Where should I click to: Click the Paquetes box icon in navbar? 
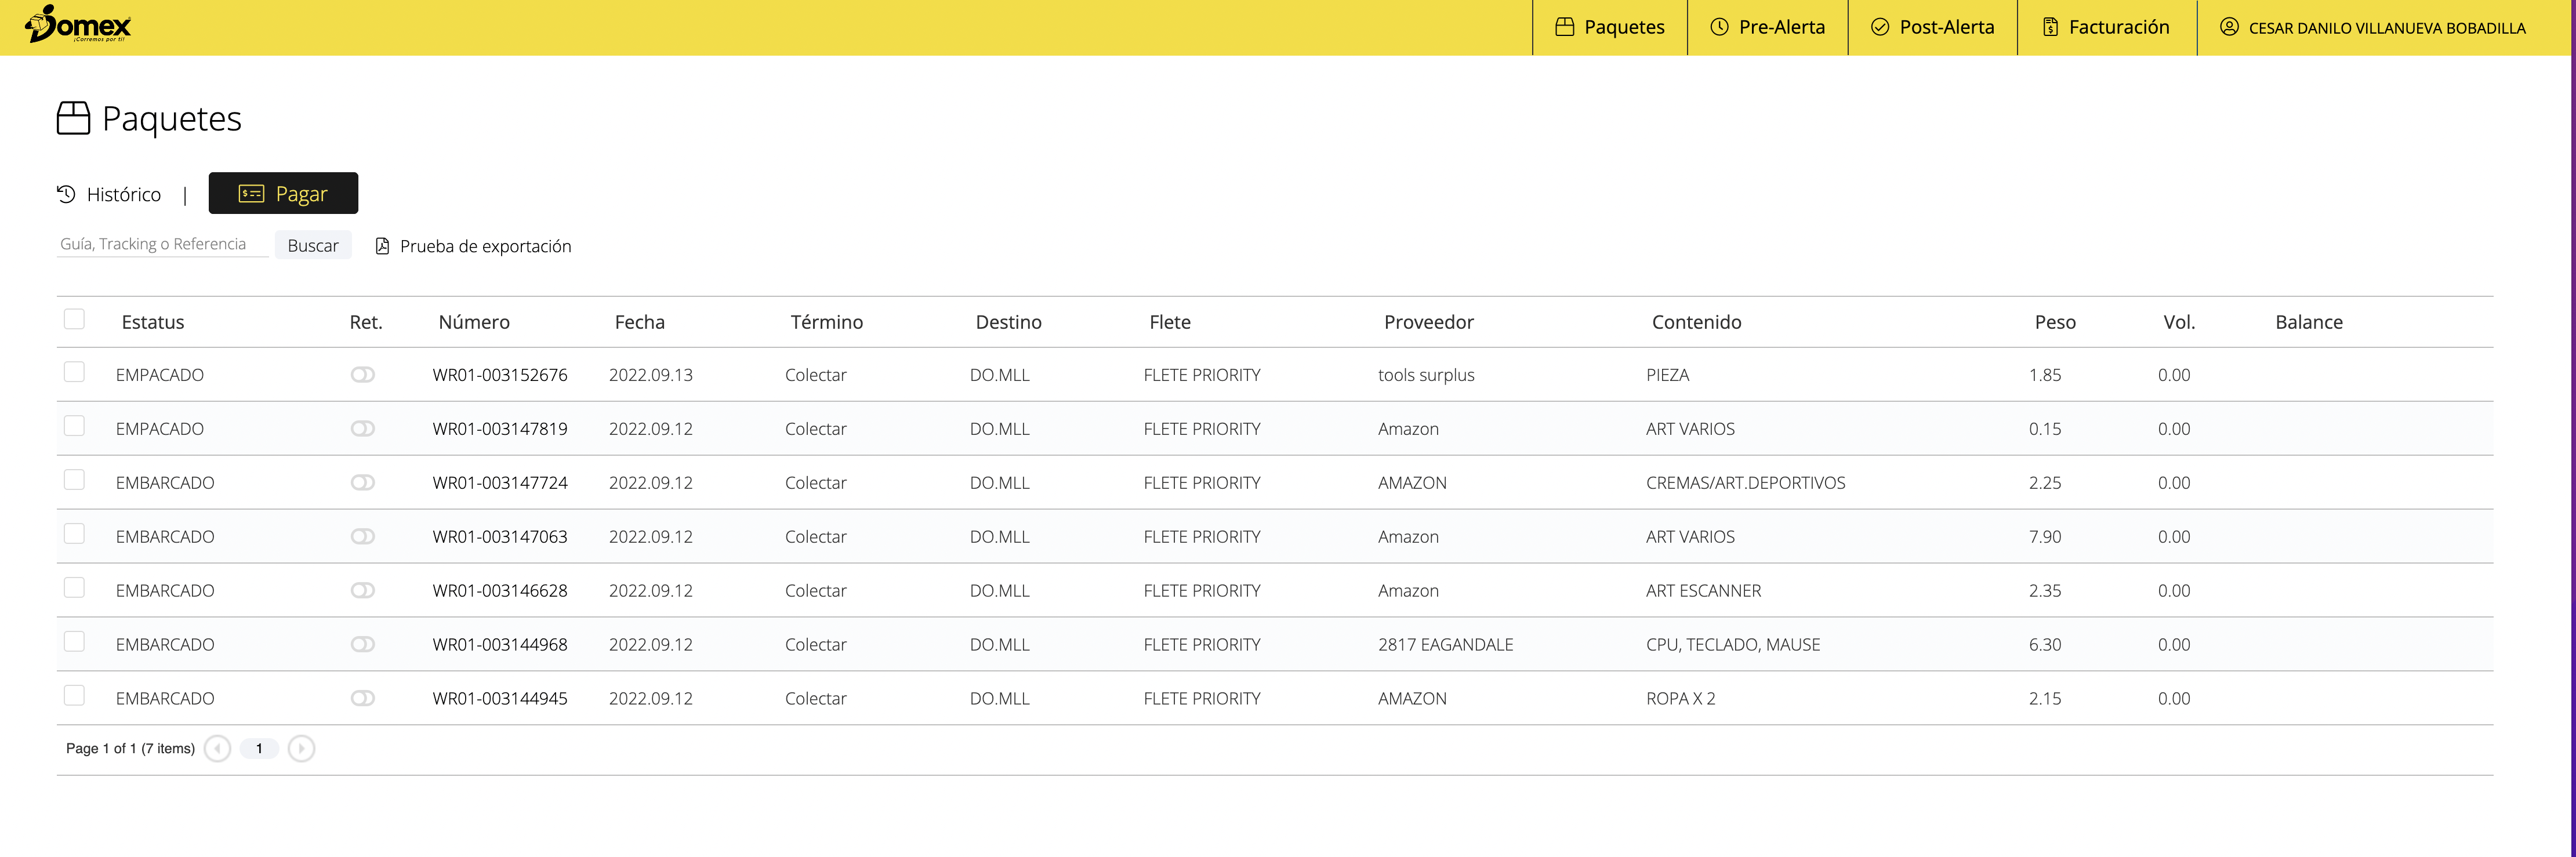coord(1564,27)
